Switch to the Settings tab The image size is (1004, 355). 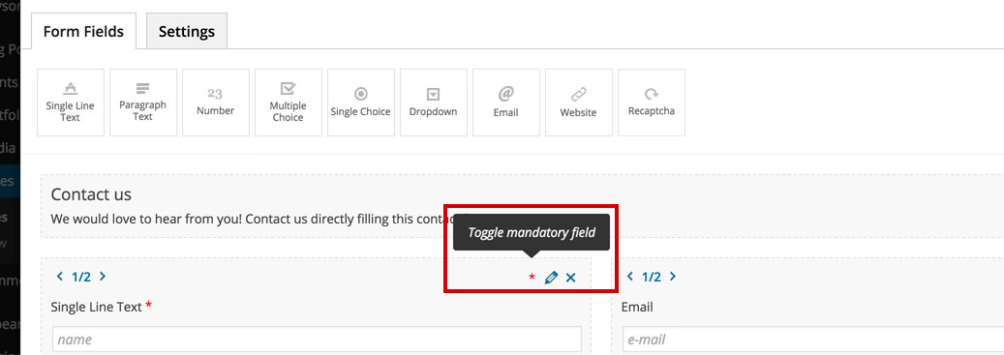click(186, 31)
